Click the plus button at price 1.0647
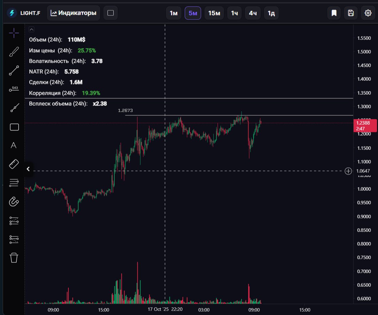The image size is (378, 315). pyautogui.click(x=348, y=171)
